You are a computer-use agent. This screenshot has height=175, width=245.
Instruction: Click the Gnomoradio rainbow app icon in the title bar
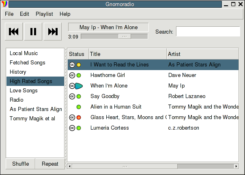pyautogui.click(x=4, y=4)
